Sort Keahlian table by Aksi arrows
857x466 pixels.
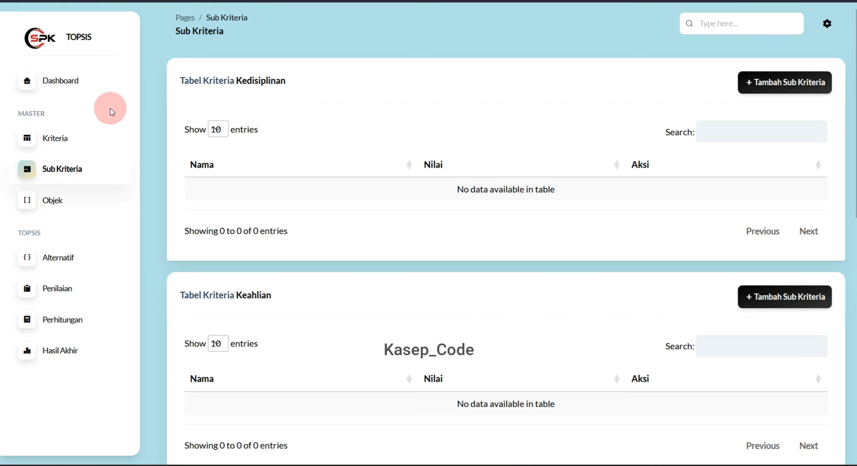click(818, 379)
